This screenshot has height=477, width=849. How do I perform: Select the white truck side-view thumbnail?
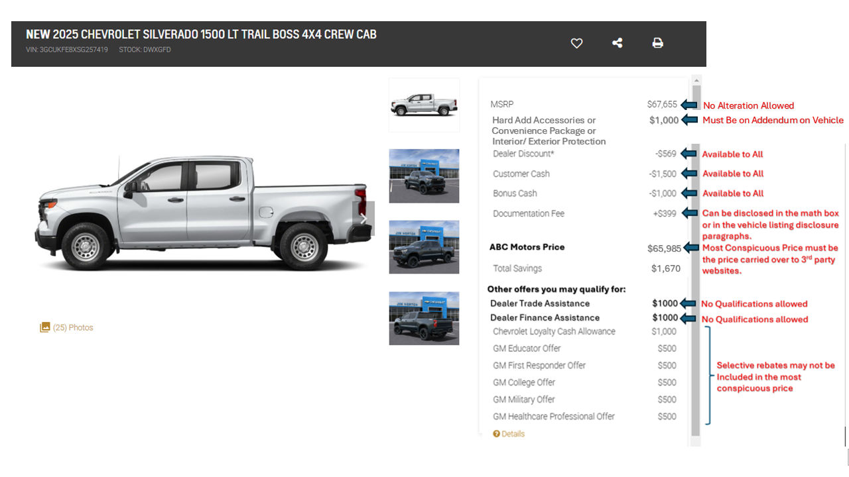tap(424, 105)
